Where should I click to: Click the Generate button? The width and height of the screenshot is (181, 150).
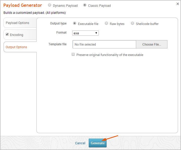[98, 143]
